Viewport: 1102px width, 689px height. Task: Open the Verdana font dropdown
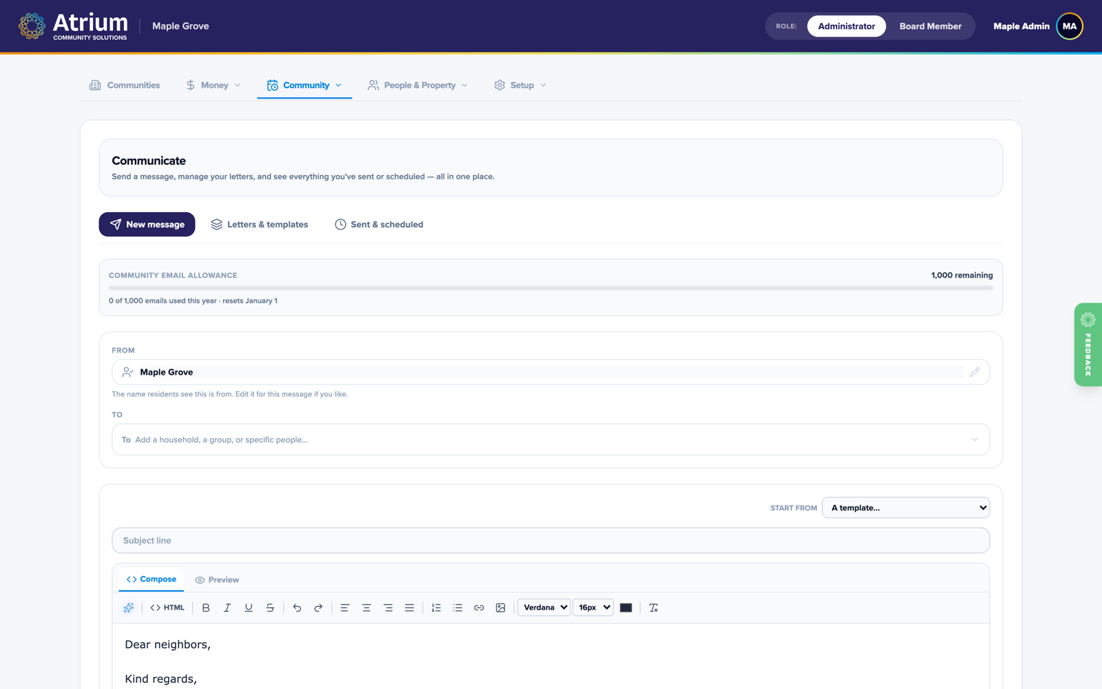pos(544,608)
